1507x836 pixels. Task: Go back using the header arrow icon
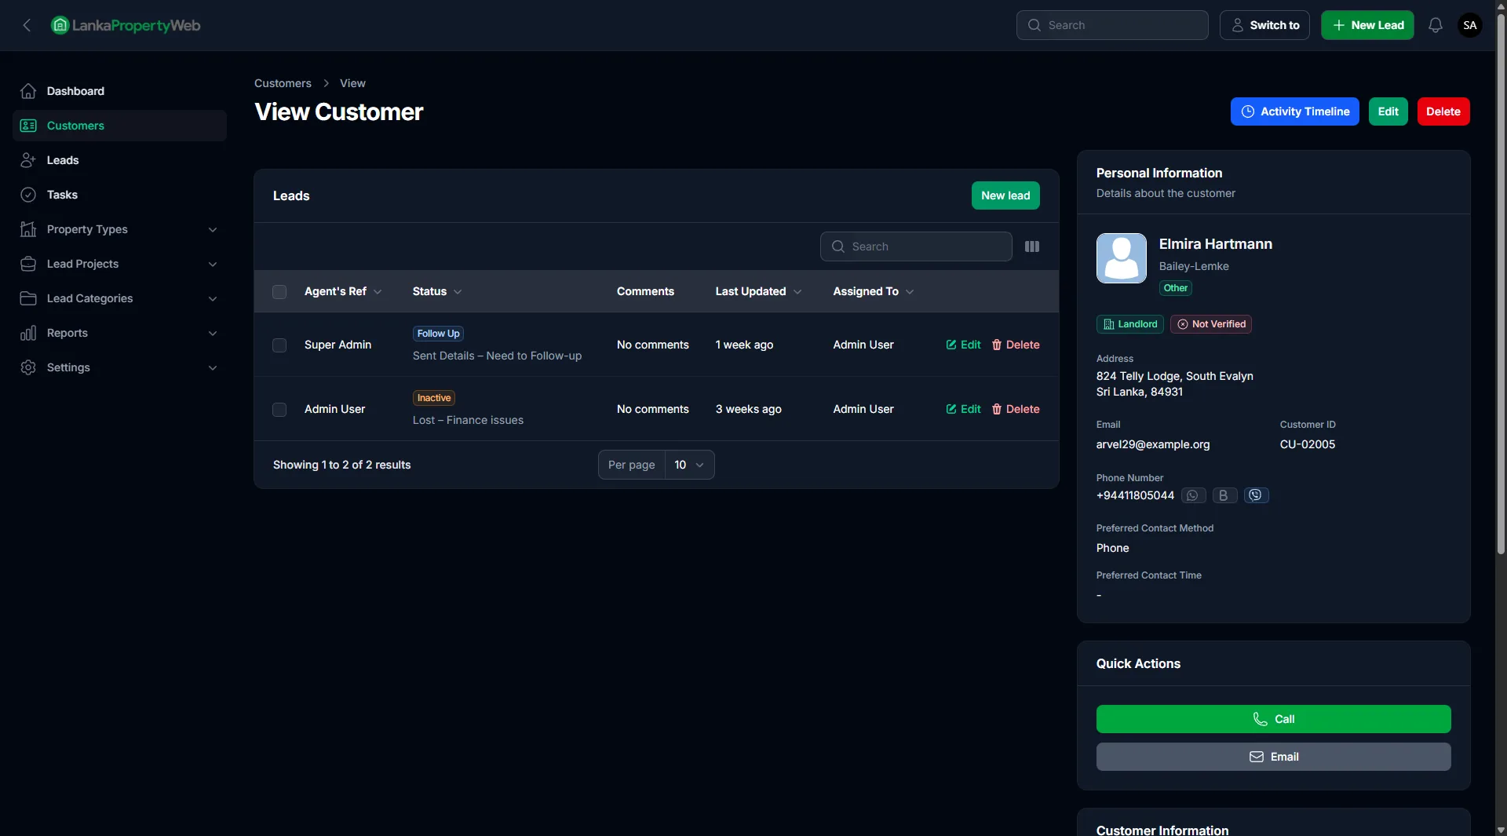click(27, 25)
